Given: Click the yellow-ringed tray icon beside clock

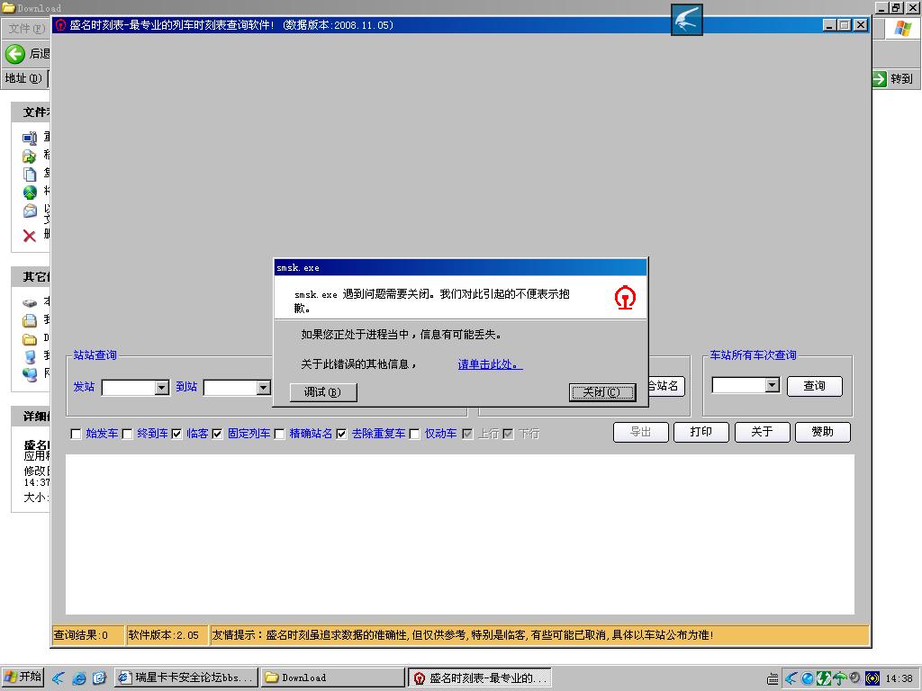Looking at the screenshot, I should (x=872, y=678).
